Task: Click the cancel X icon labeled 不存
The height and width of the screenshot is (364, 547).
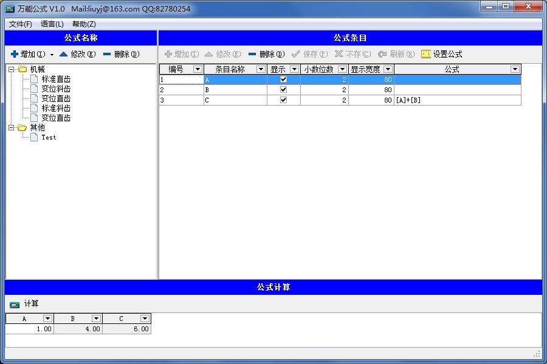Action: pos(339,53)
